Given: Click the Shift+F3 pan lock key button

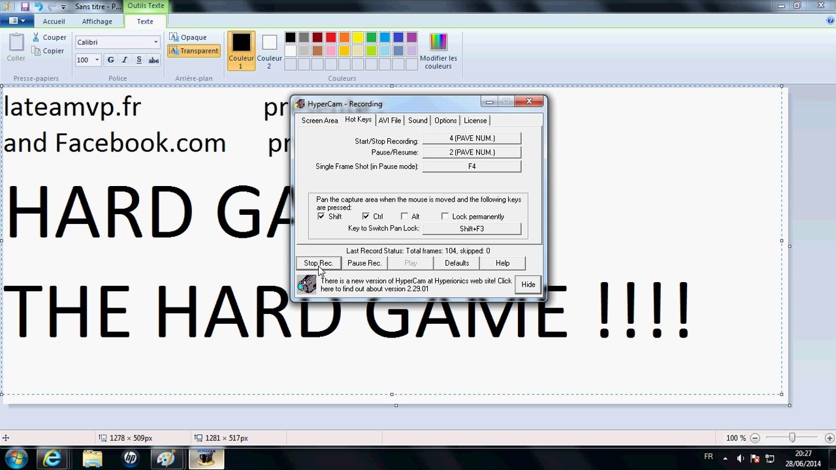Looking at the screenshot, I should tap(472, 229).
